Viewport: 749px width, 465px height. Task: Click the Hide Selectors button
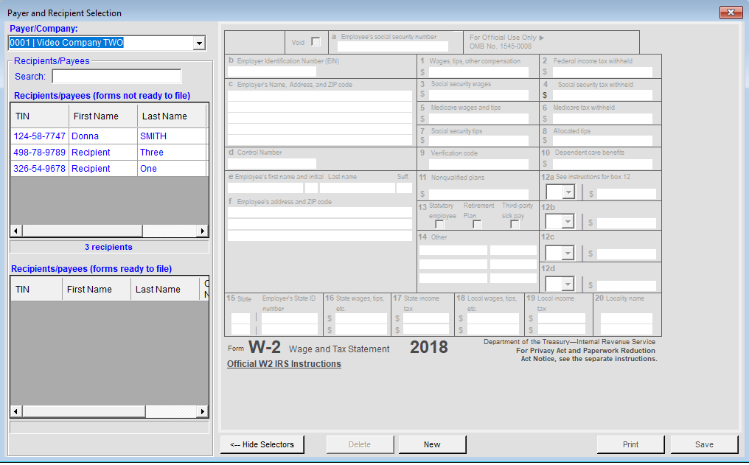[x=262, y=444]
